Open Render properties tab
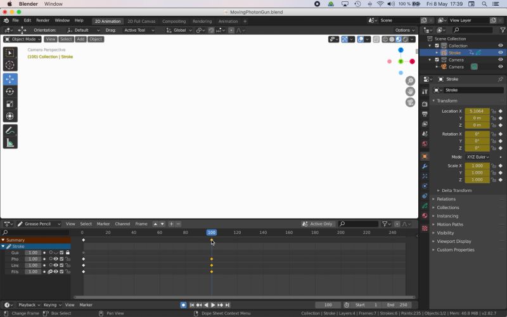Screen dimensions: 507x317 pos(425,104)
